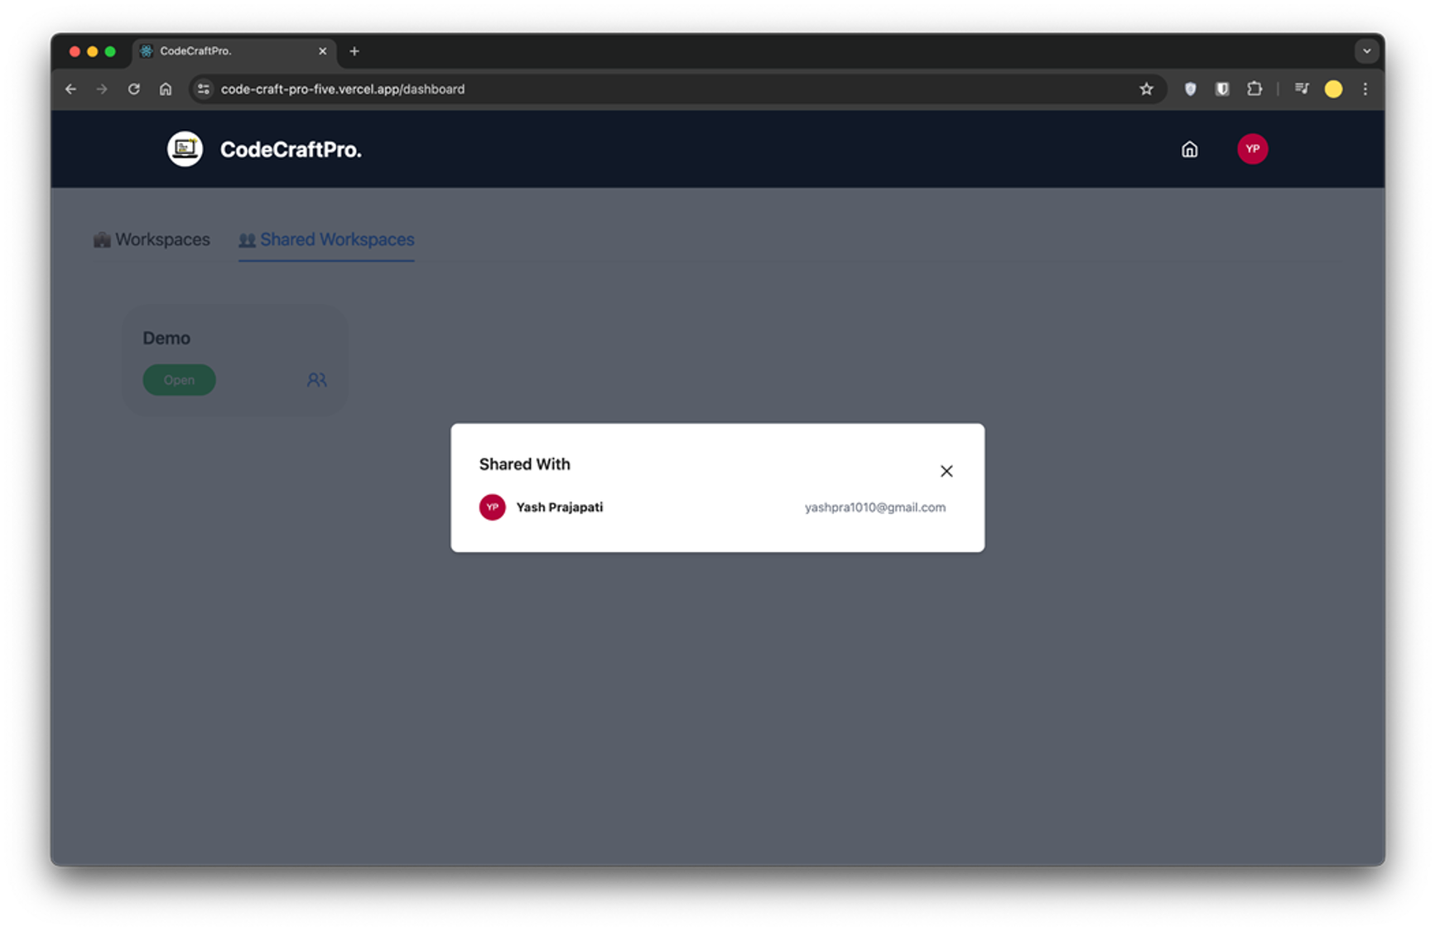Click the Shared With heading

click(524, 464)
